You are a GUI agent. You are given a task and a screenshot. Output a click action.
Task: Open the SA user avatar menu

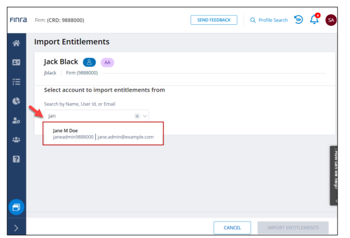tap(331, 20)
